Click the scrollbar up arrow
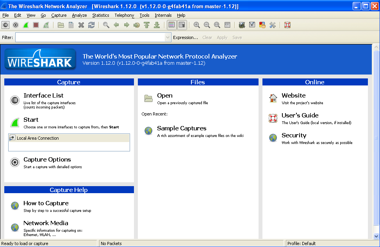This screenshot has height=247, width=380. coord(376,47)
